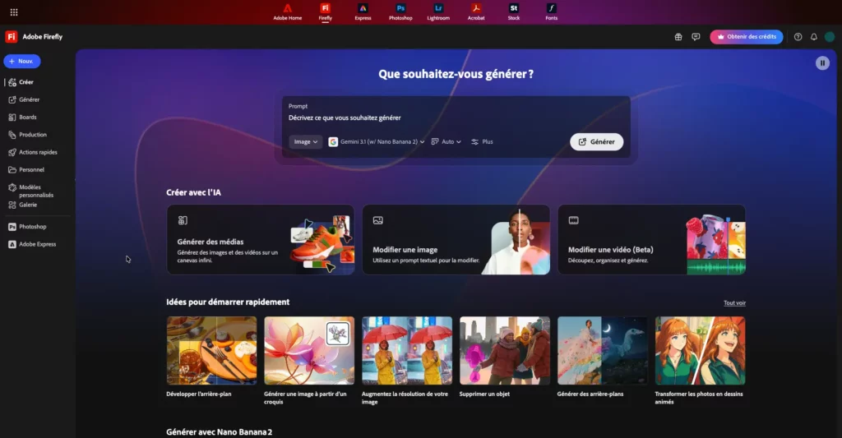
Task: Open the apps grid launcher
Action: (x=14, y=12)
